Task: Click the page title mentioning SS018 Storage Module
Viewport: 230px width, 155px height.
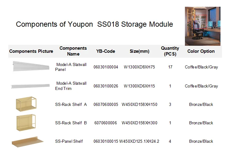Action: pos(94,24)
